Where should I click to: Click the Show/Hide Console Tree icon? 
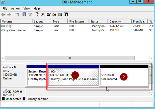coord(17,15)
